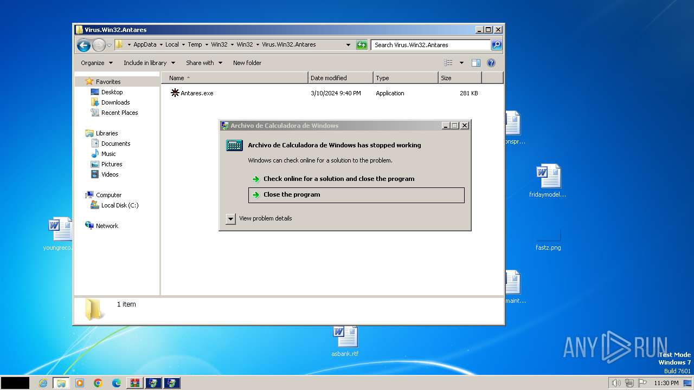This screenshot has height=390, width=694.
Task: Click the Action Center flag tray icon
Action: tap(642, 383)
